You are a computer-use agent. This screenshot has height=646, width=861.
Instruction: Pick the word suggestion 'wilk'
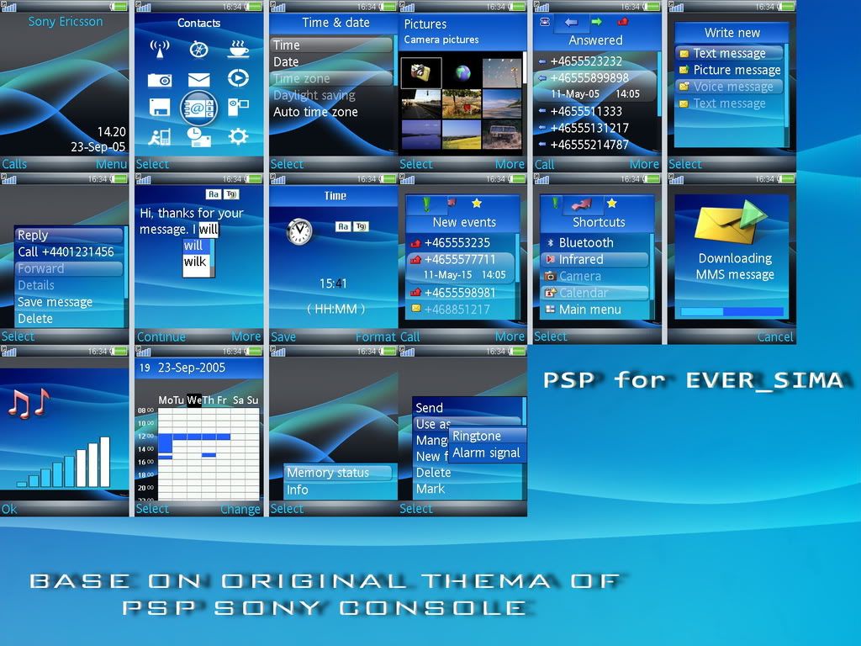(197, 262)
